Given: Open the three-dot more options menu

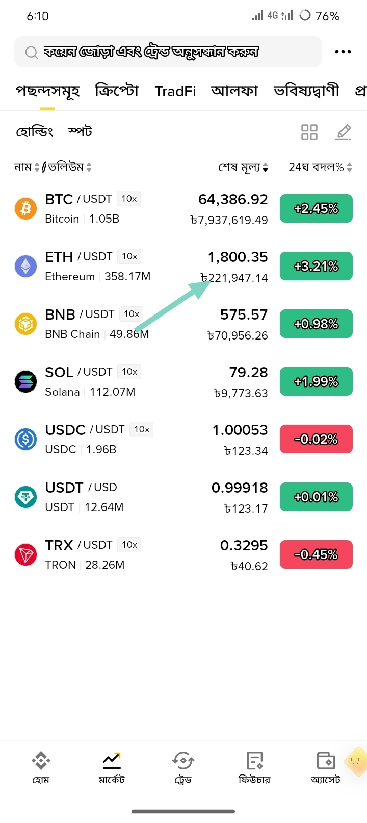Looking at the screenshot, I should click(x=343, y=52).
